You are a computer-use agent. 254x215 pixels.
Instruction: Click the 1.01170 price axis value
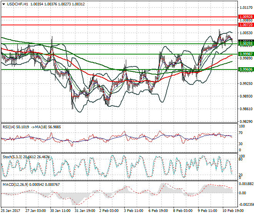pos(246,7)
